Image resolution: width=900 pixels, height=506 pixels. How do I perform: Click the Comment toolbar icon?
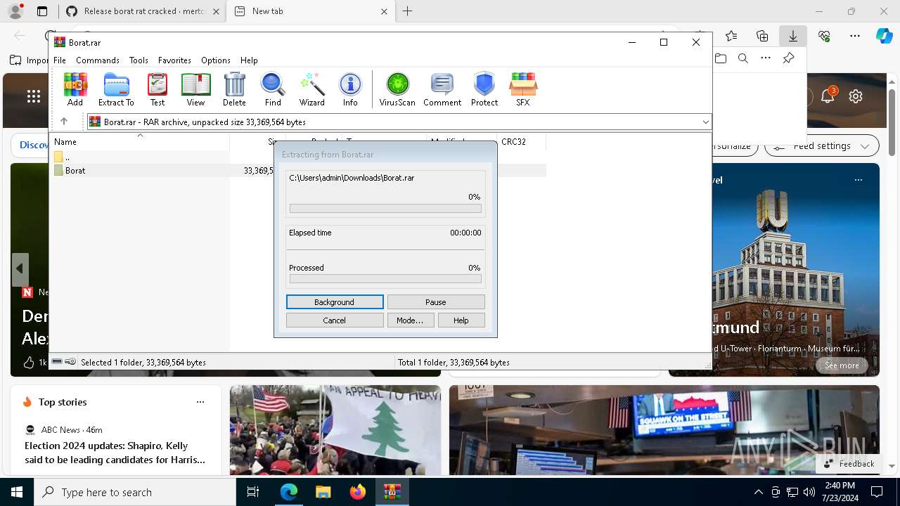pyautogui.click(x=442, y=89)
